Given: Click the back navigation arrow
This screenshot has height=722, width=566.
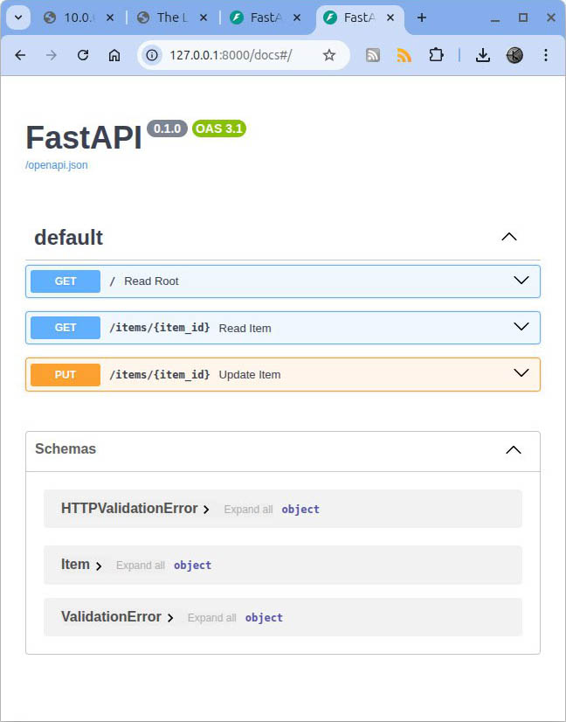Looking at the screenshot, I should pos(20,55).
